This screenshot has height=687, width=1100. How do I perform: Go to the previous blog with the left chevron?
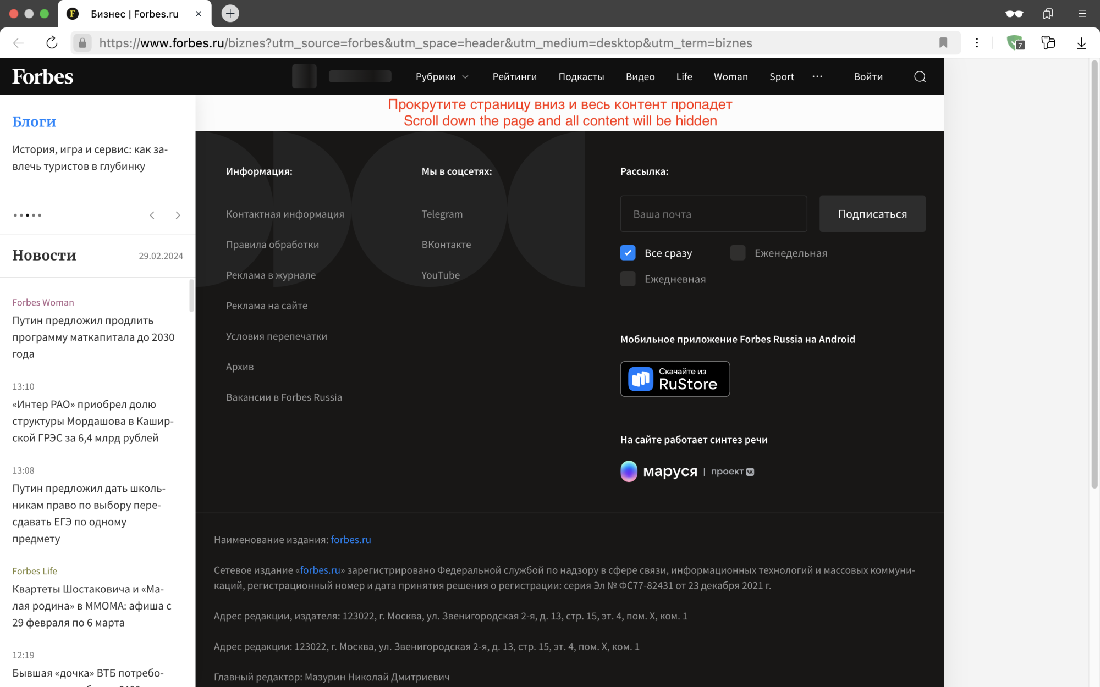[152, 215]
